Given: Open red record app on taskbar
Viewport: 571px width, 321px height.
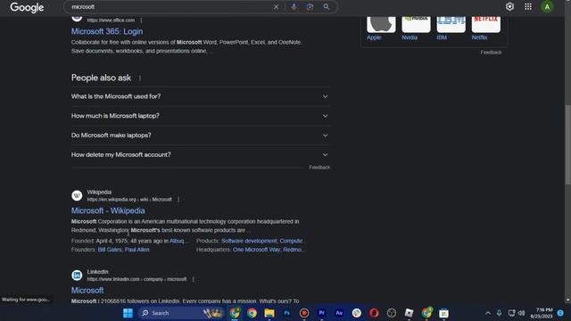Looking at the screenshot, I should click(x=304, y=313).
